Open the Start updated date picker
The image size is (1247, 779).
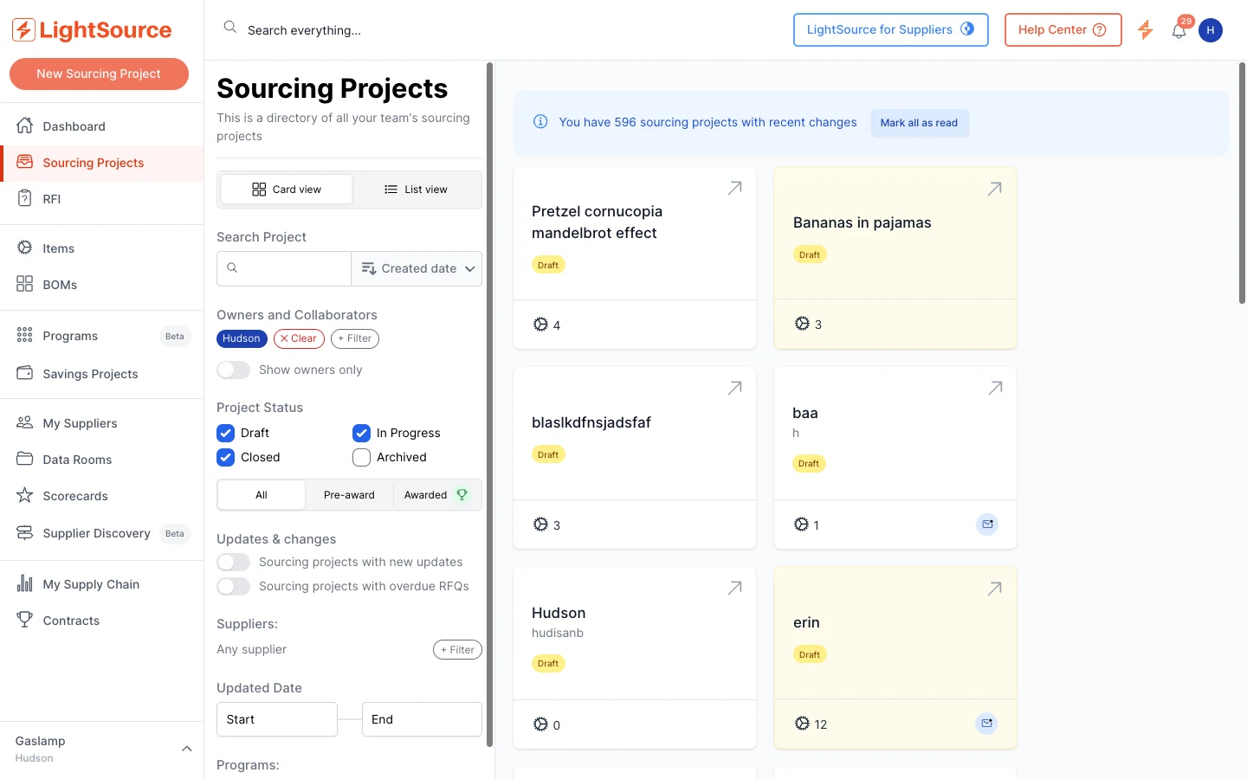[x=277, y=719]
